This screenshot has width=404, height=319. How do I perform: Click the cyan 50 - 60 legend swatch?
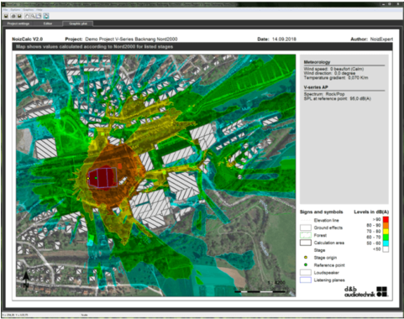[386, 243]
